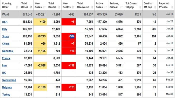Visit the Belgium link
This screenshot has width=175, height=98.
point(7,88)
